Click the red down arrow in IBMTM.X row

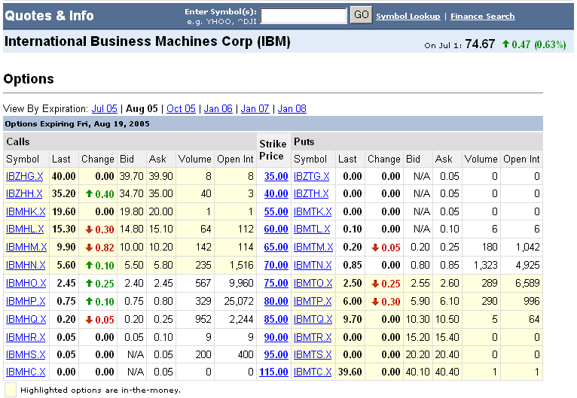(375, 248)
